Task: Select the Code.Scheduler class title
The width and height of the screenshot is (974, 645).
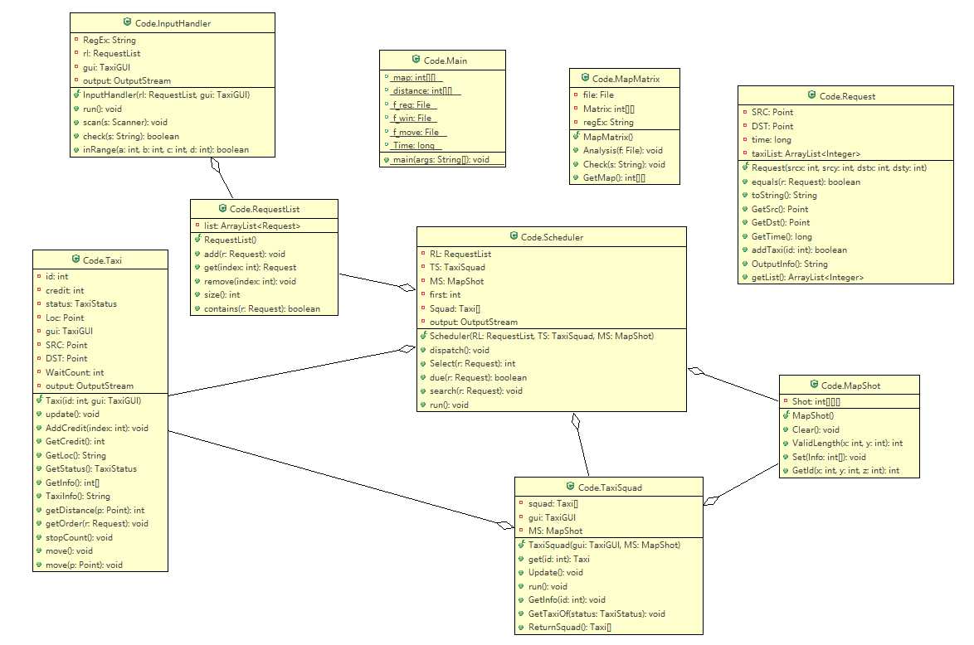Action: click(552, 237)
